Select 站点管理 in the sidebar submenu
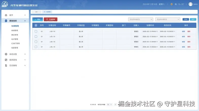The height and width of the screenshot is (111, 199). tap(15, 39)
